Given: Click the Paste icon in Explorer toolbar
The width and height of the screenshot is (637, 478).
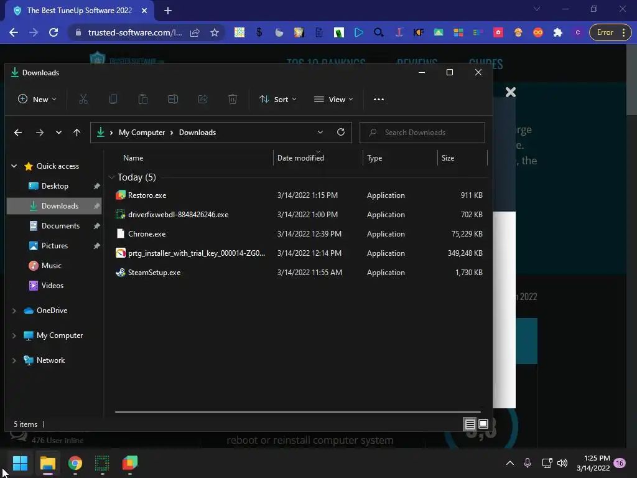Looking at the screenshot, I should pyautogui.click(x=143, y=99).
